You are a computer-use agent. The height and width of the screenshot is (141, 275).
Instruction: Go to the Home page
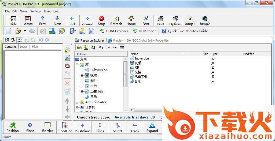coord(131,21)
